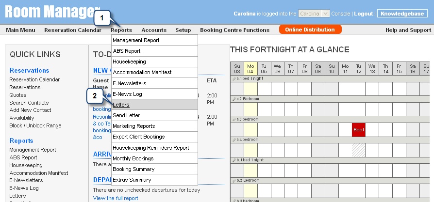
Task: Click the Sa 09 date header
Action: click(x=318, y=69)
